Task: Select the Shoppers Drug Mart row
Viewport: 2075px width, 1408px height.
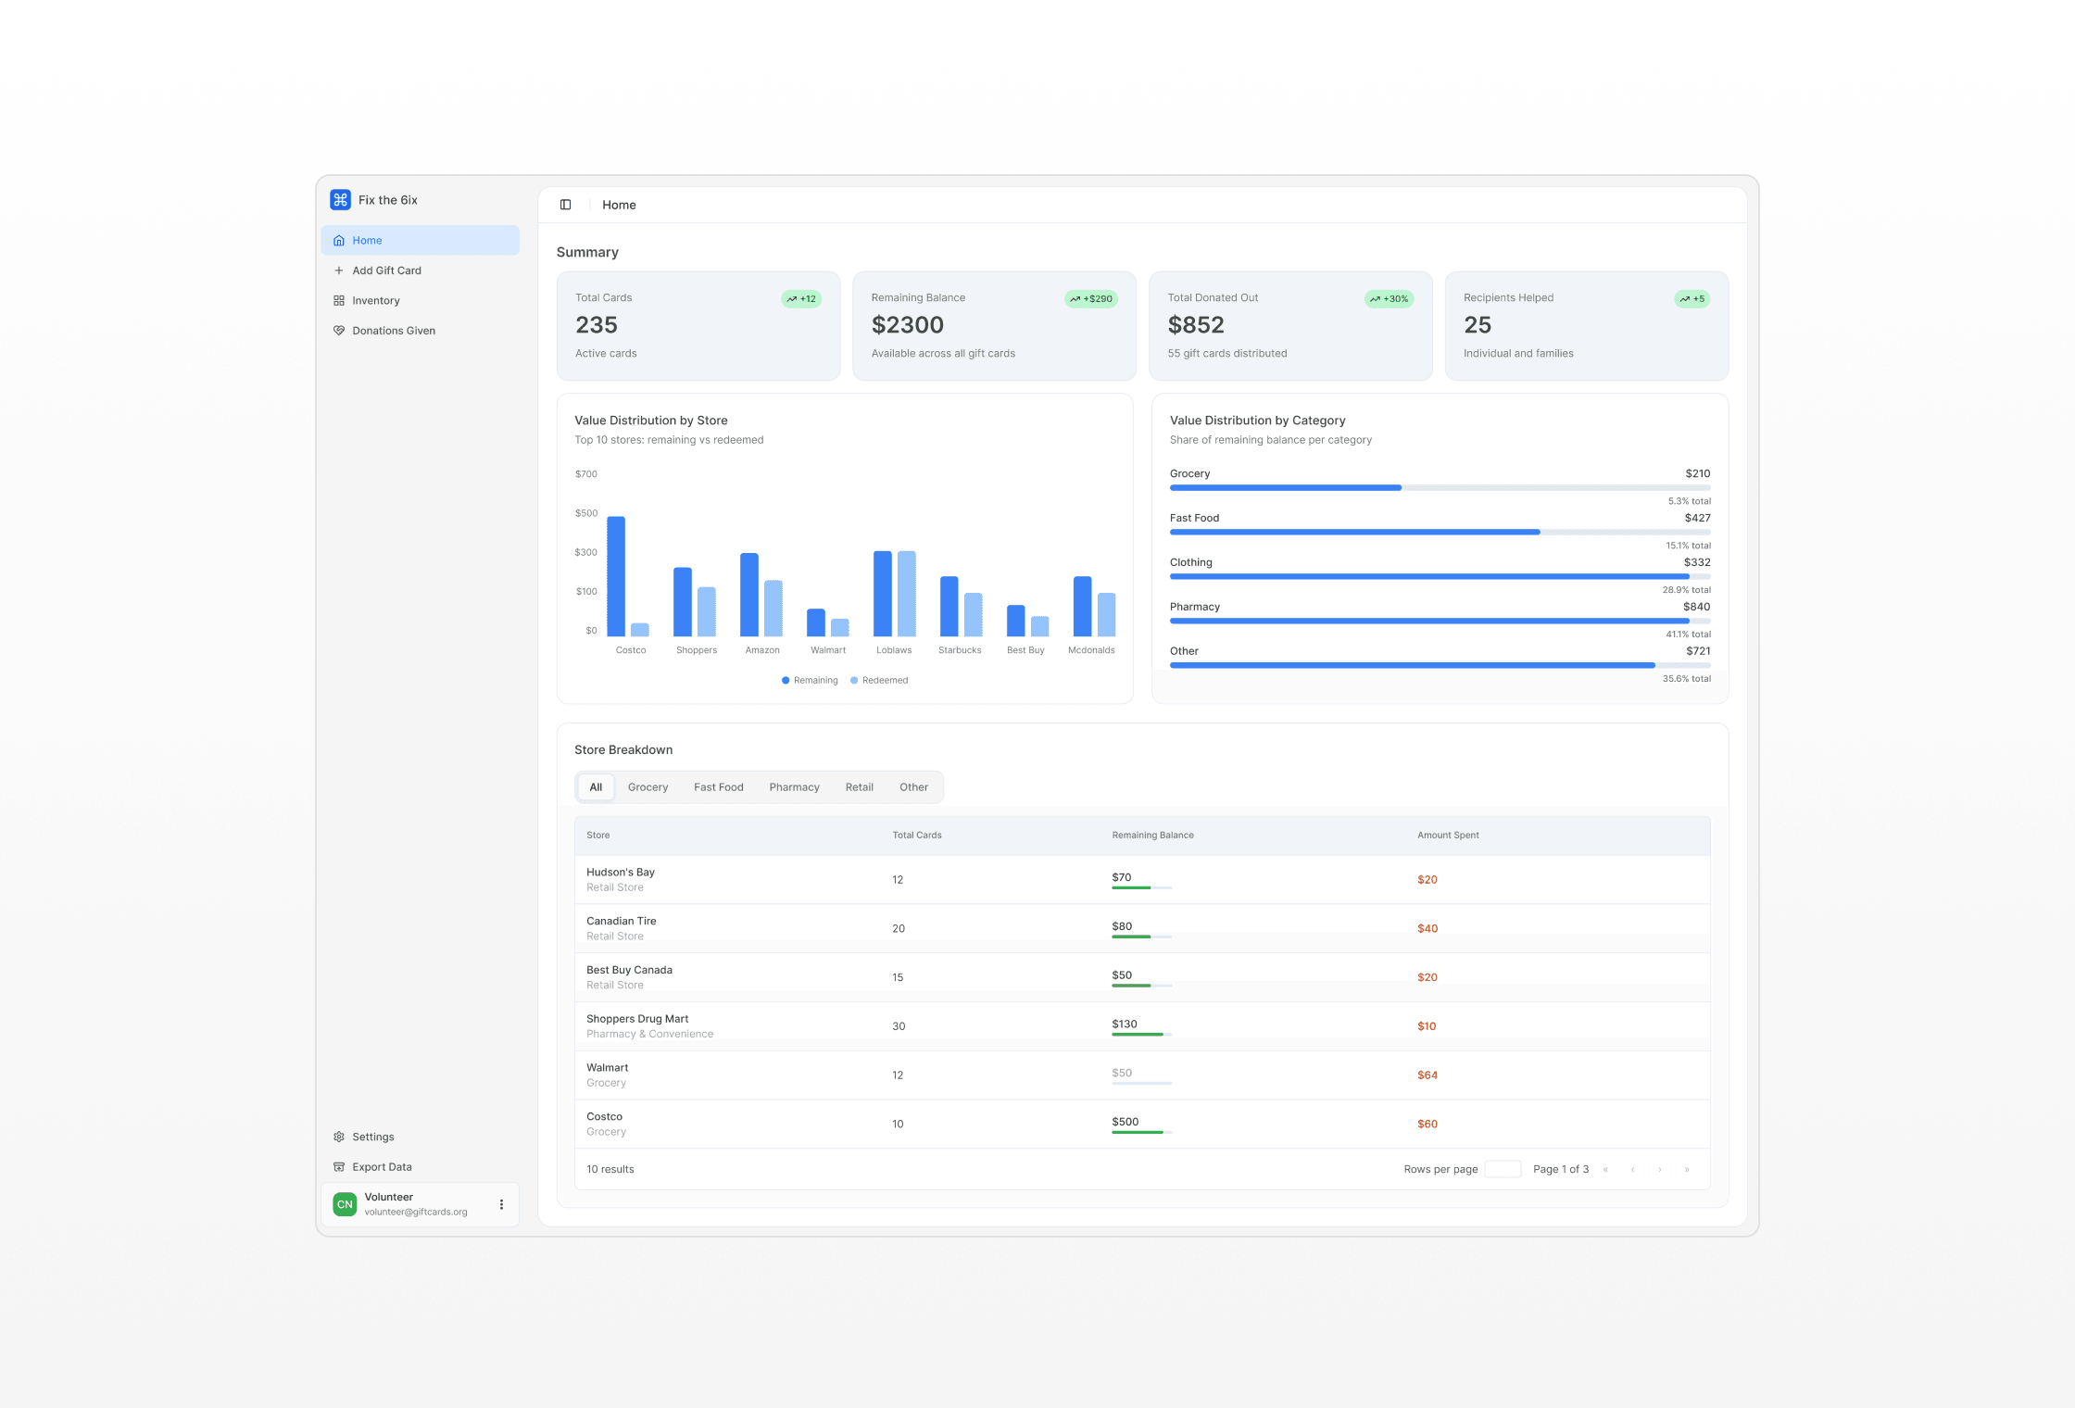Action: pyautogui.click(x=1142, y=1026)
